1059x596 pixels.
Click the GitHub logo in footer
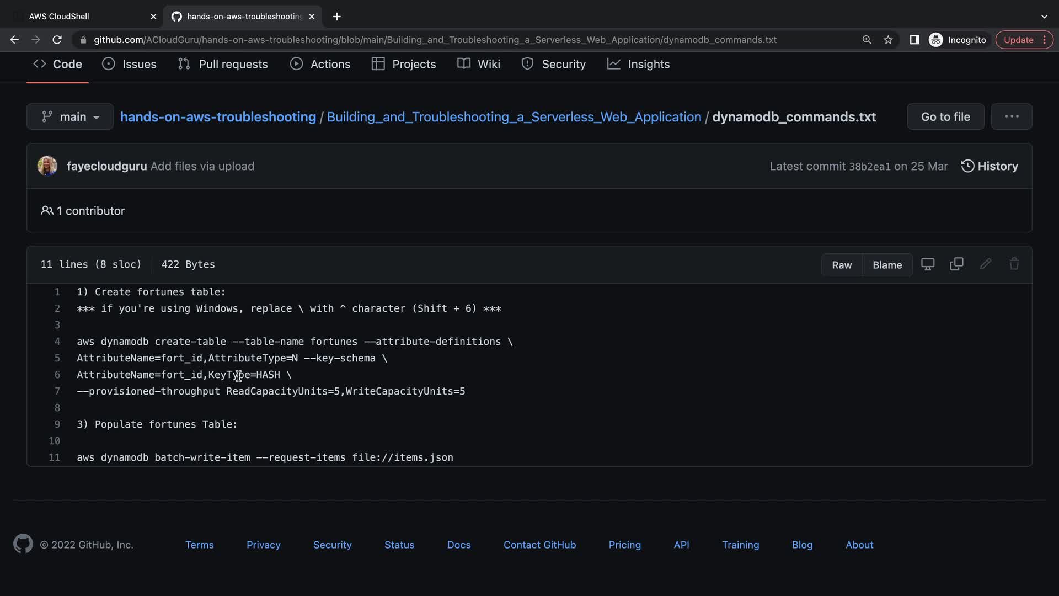23,544
